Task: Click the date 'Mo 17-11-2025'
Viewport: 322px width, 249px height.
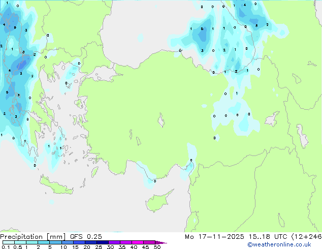Action: point(214,237)
